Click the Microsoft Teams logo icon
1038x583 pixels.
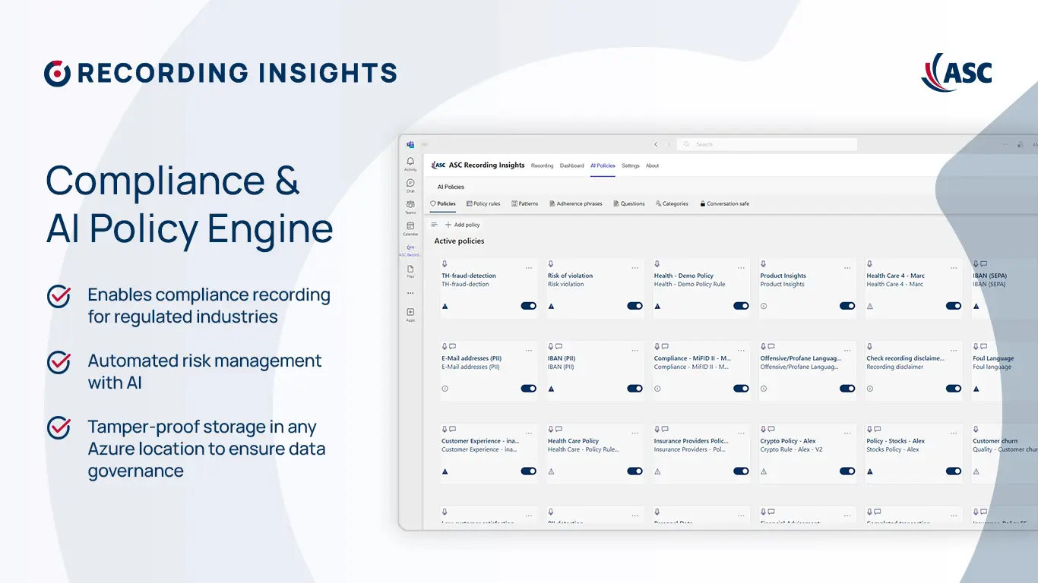(410, 144)
